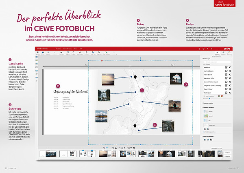Open the Produkte menu
244x173 pixels.
58,49
